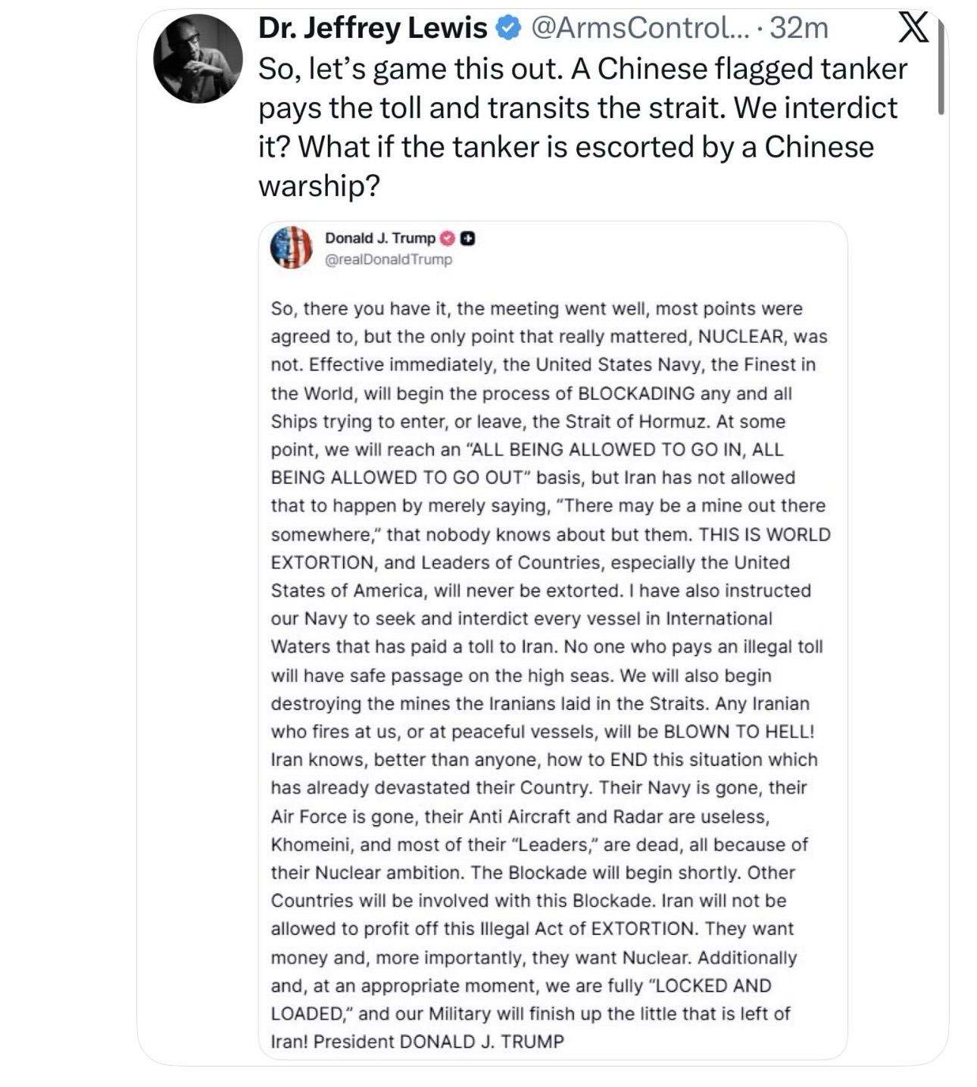The width and height of the screenshot is (977, 1087).
Task: Open Donald J. Trump's flag avatar
Action: (292, 248)
